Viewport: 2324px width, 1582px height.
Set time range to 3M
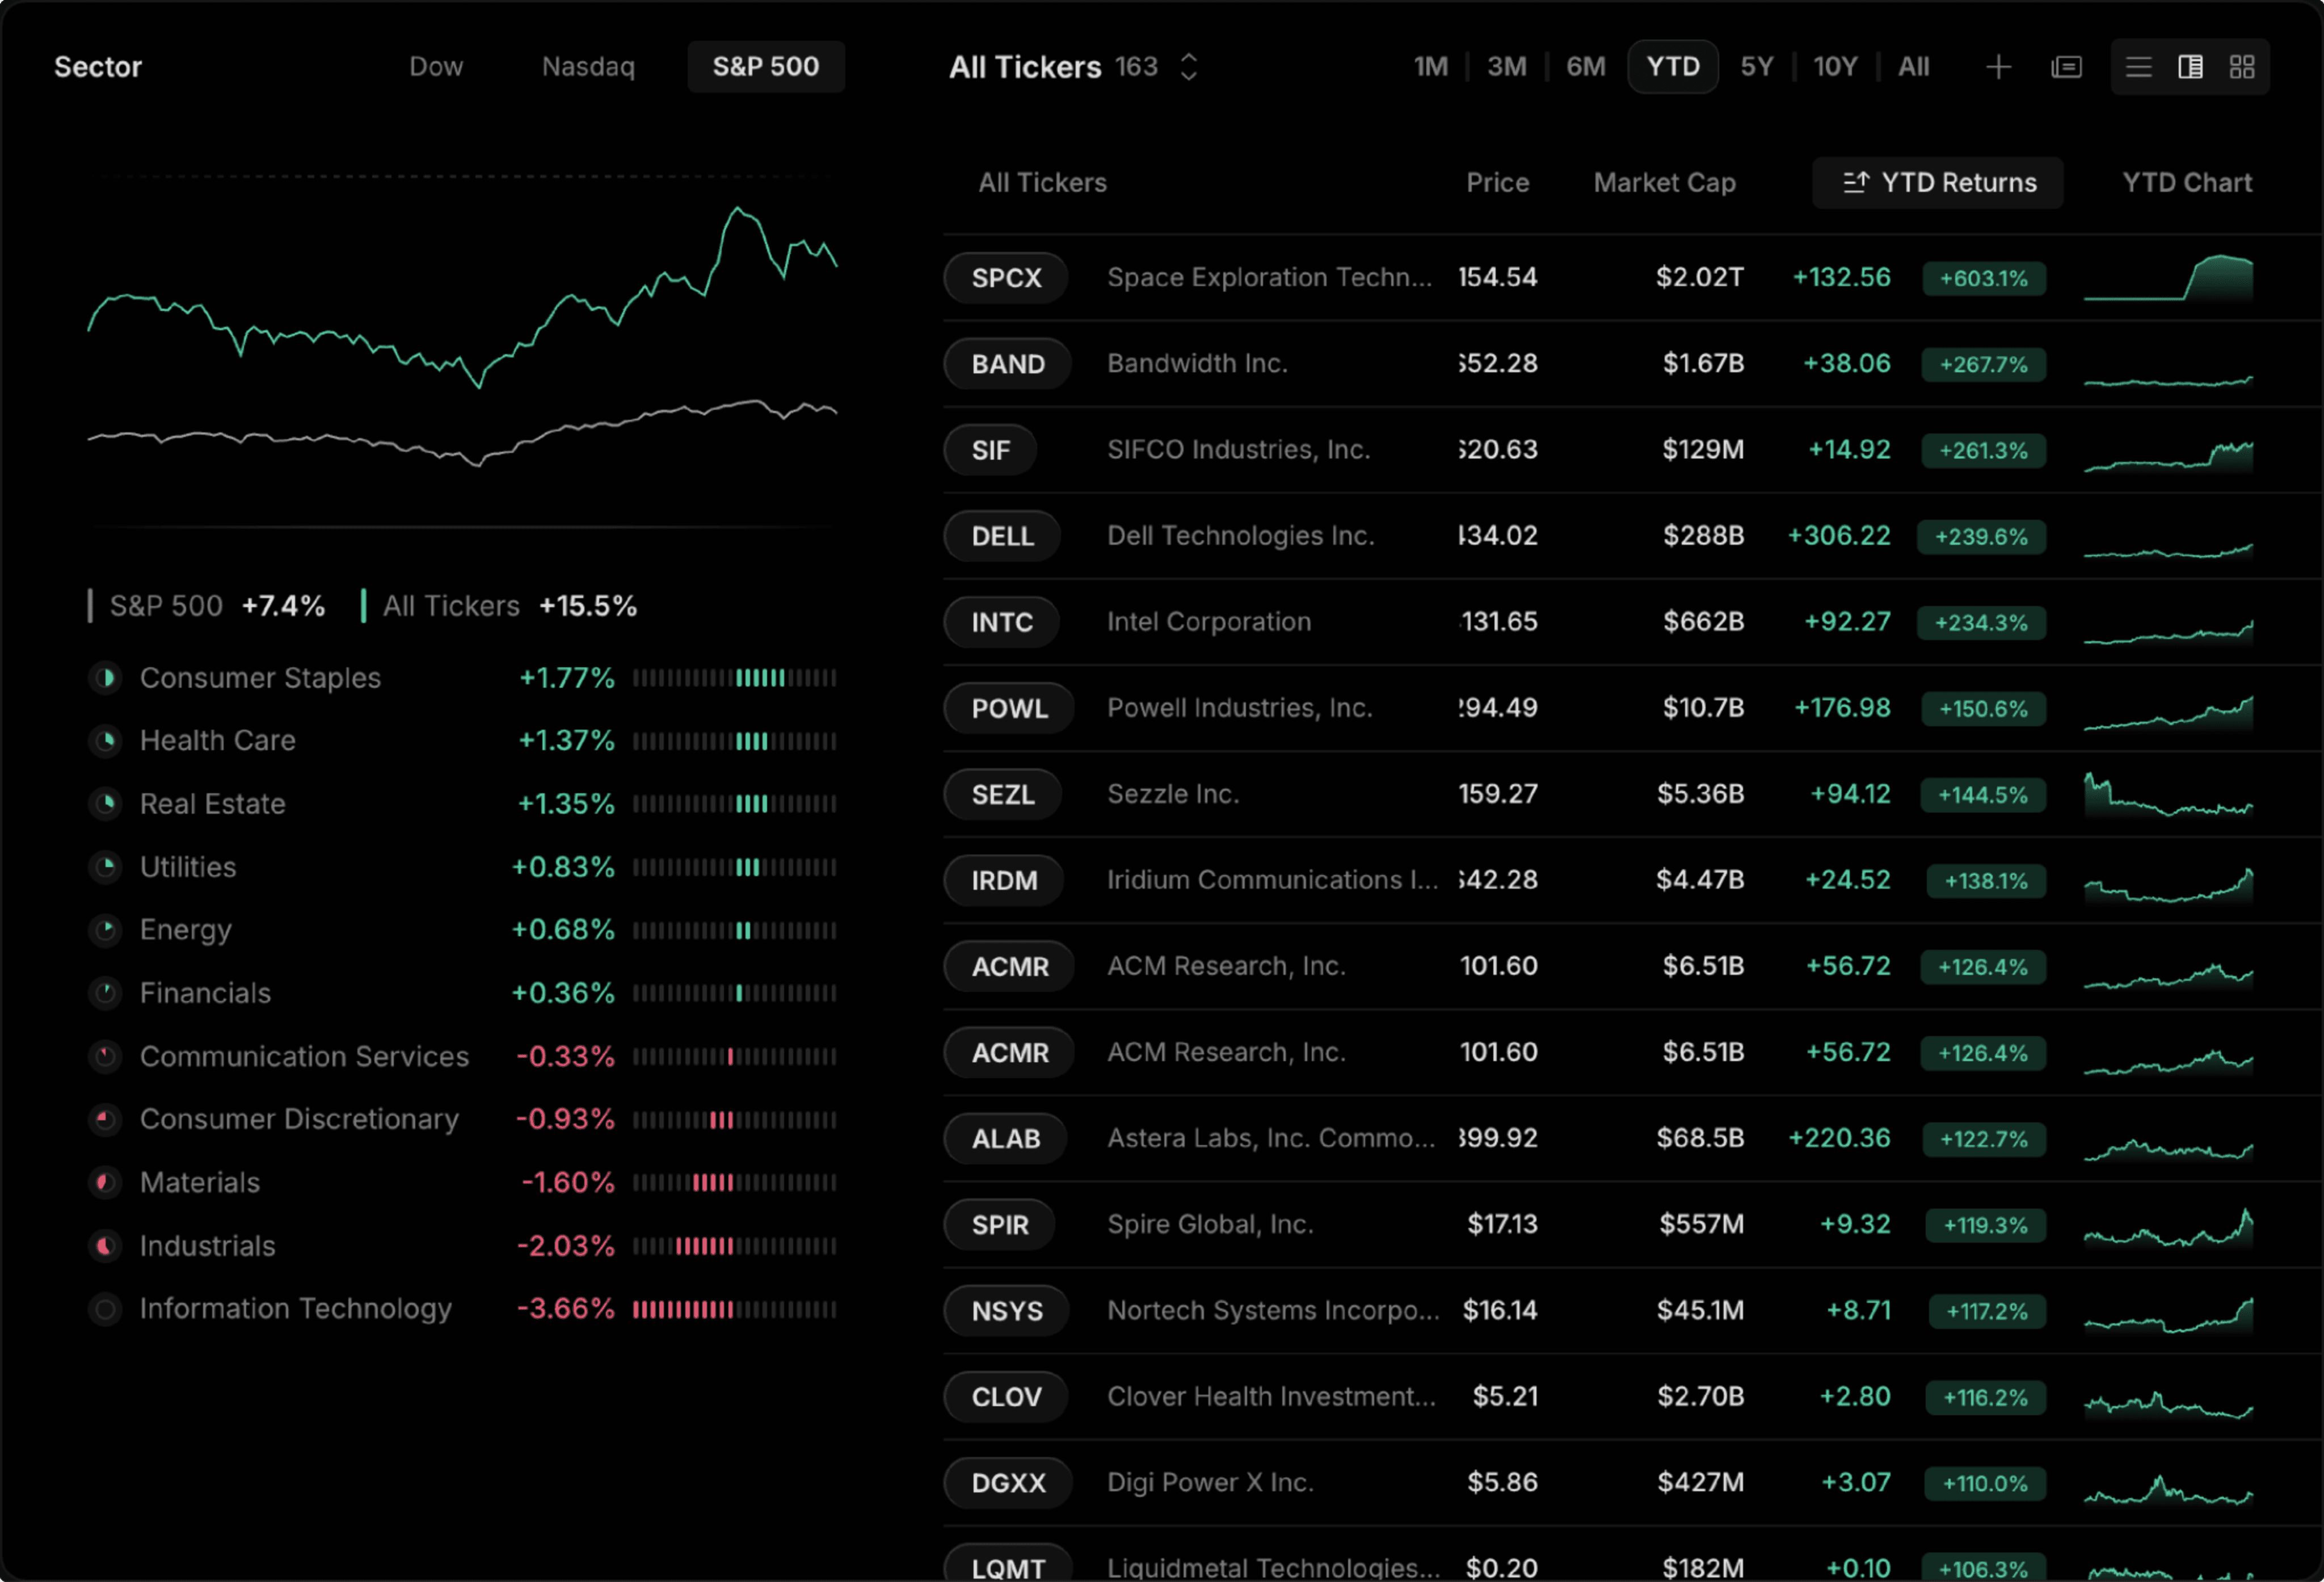click(x=1507, y=67)
